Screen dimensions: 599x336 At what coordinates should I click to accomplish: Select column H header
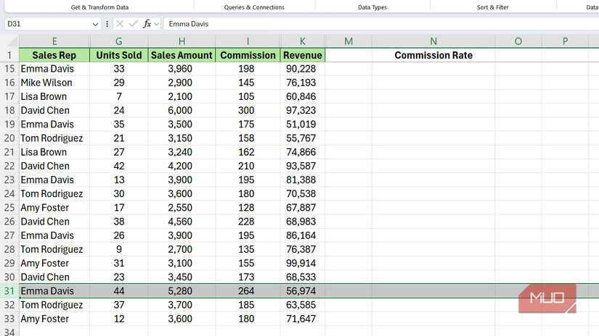point(182,41)
